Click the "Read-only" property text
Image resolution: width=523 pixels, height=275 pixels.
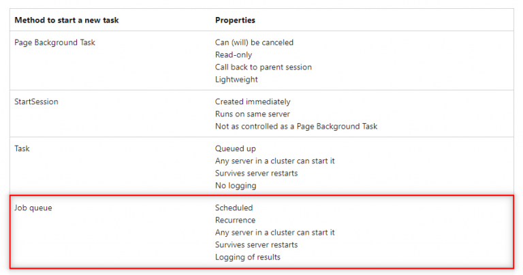236,54
